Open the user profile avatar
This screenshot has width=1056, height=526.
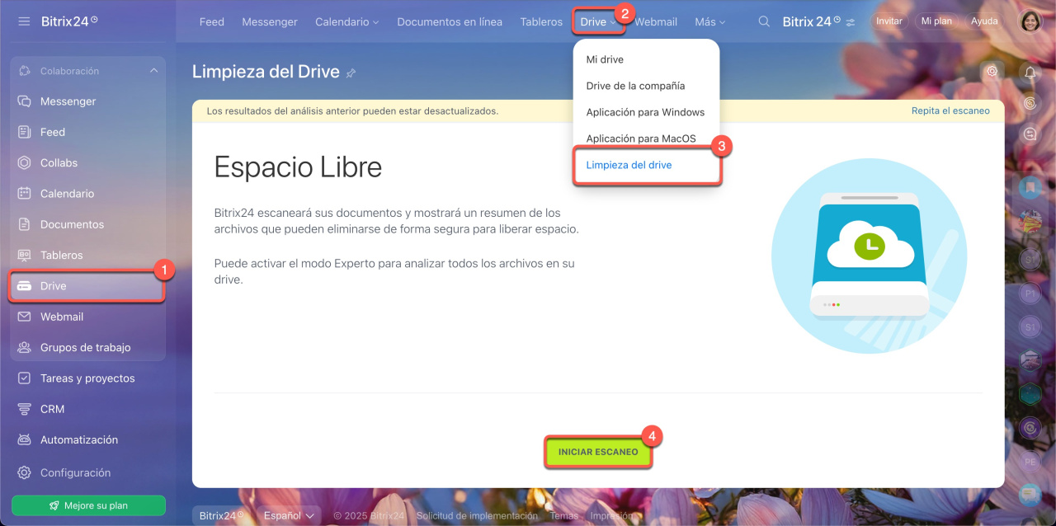click(x=1030, y=21)
